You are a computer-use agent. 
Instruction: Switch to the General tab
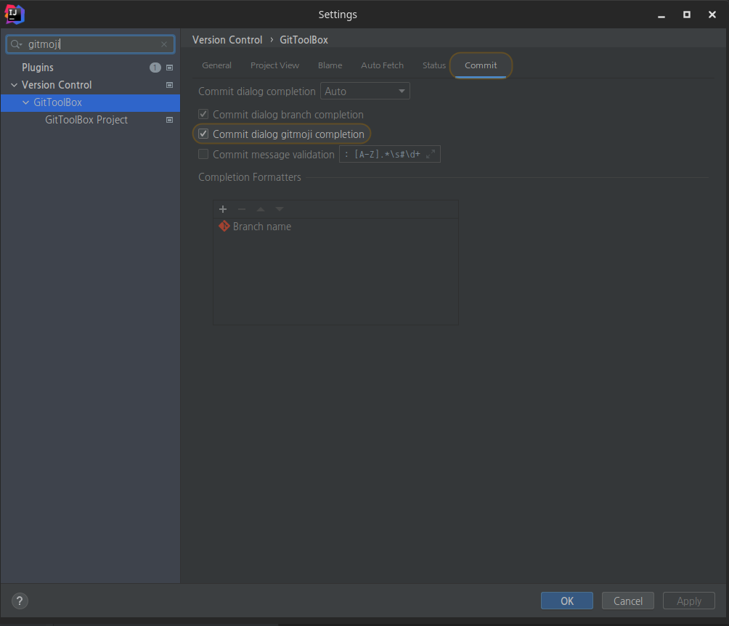(x=216, y=65)
